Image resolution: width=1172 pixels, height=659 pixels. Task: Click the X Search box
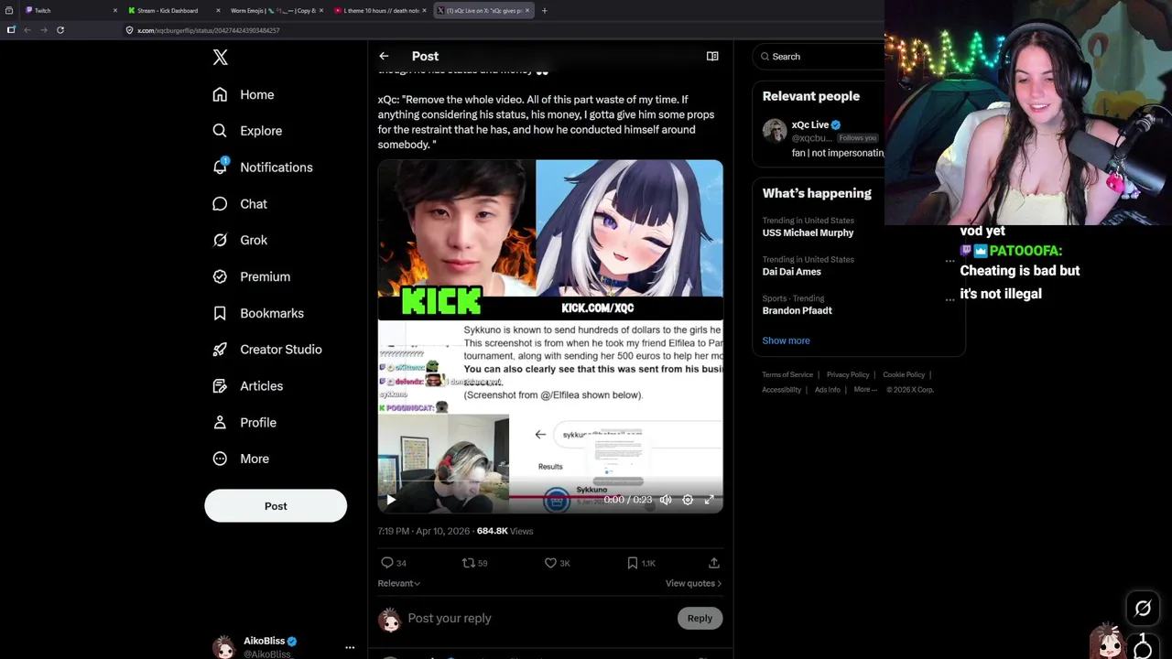(819, 57)
